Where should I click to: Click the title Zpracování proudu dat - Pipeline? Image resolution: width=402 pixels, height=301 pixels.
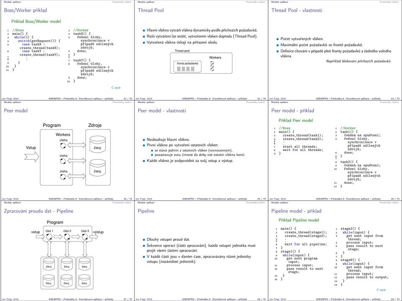(x=39, y=211)
